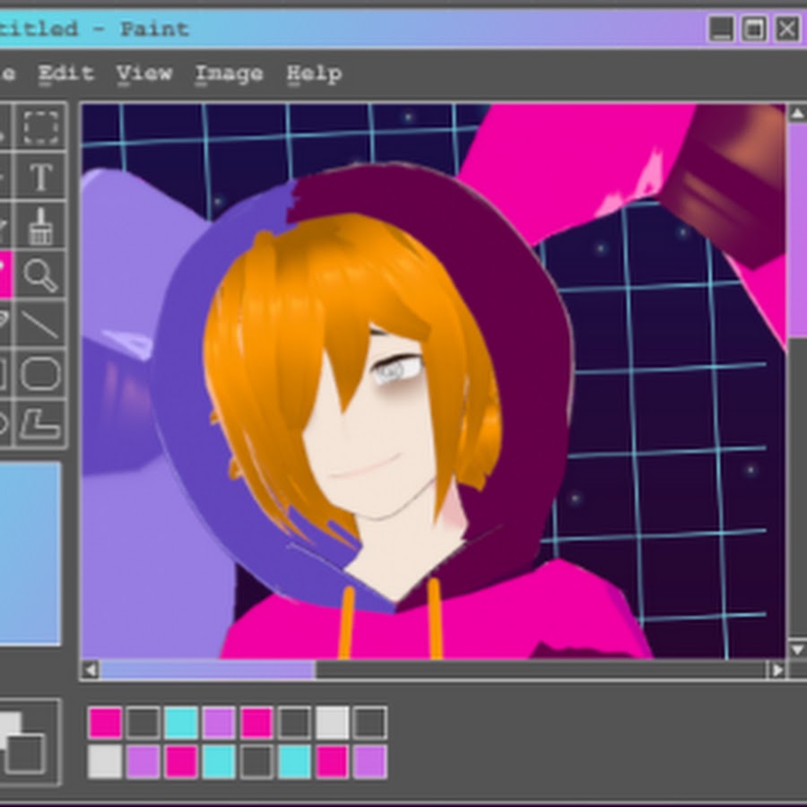Open the Help menu

point(314,74)
